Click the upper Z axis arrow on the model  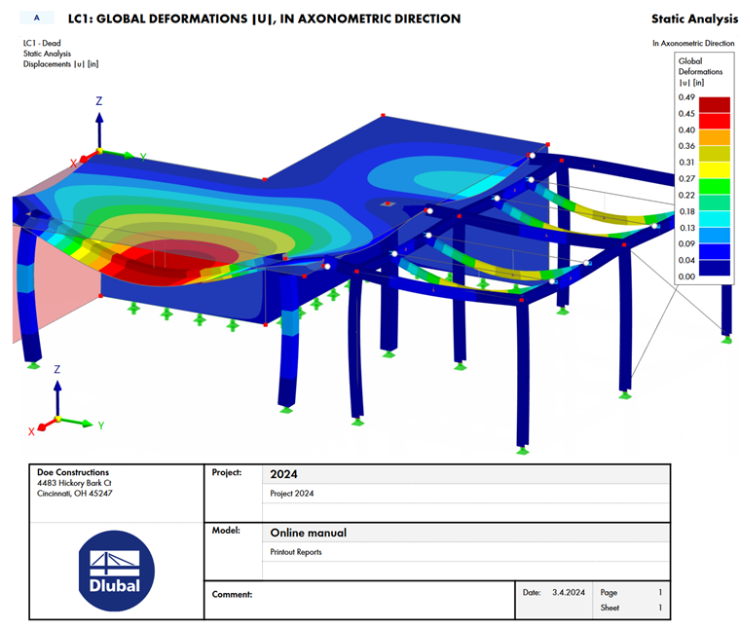pos(99,124)
